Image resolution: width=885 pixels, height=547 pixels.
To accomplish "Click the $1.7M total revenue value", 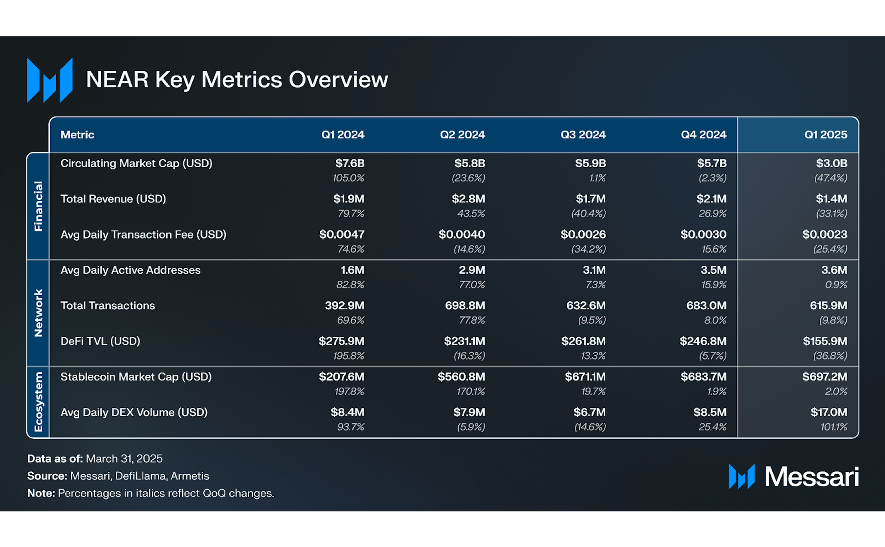I will click(x=591, y=199).
